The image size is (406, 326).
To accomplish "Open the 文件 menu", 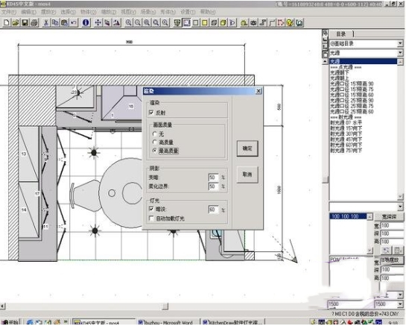I will point(8,12).
